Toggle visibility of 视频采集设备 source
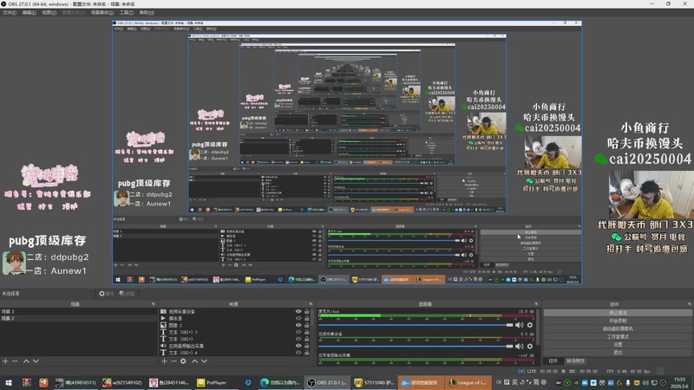Viewport: 694px width, 390px height. coord(298,311)
